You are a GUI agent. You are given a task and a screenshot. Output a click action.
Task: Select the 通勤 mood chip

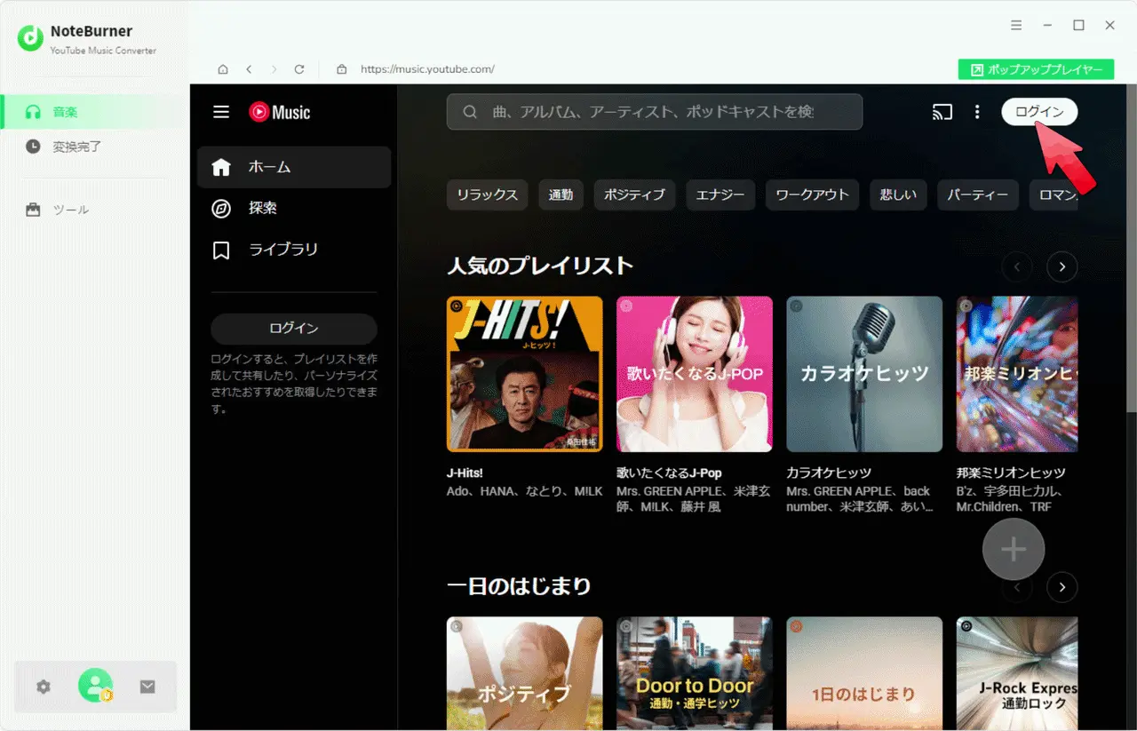(x=561, y=195)
